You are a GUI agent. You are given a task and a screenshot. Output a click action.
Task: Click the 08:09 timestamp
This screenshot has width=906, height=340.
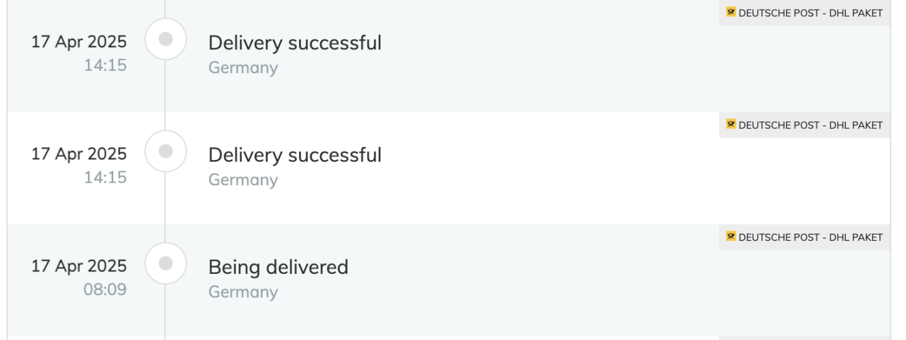pyautogui.click(x=105, y=289)
